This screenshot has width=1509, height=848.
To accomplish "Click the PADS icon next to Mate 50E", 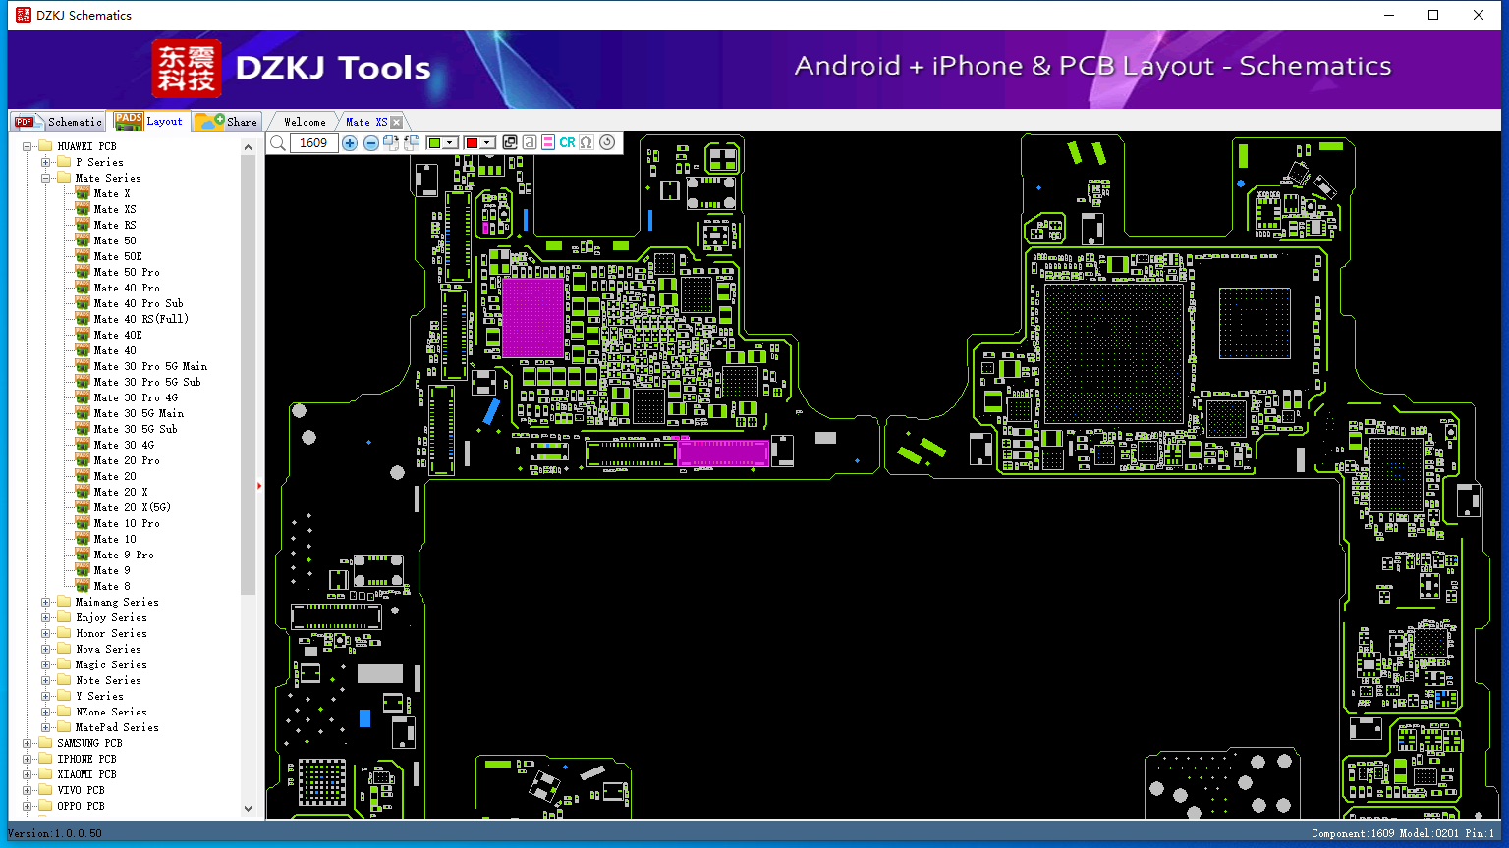I will 83,256.
